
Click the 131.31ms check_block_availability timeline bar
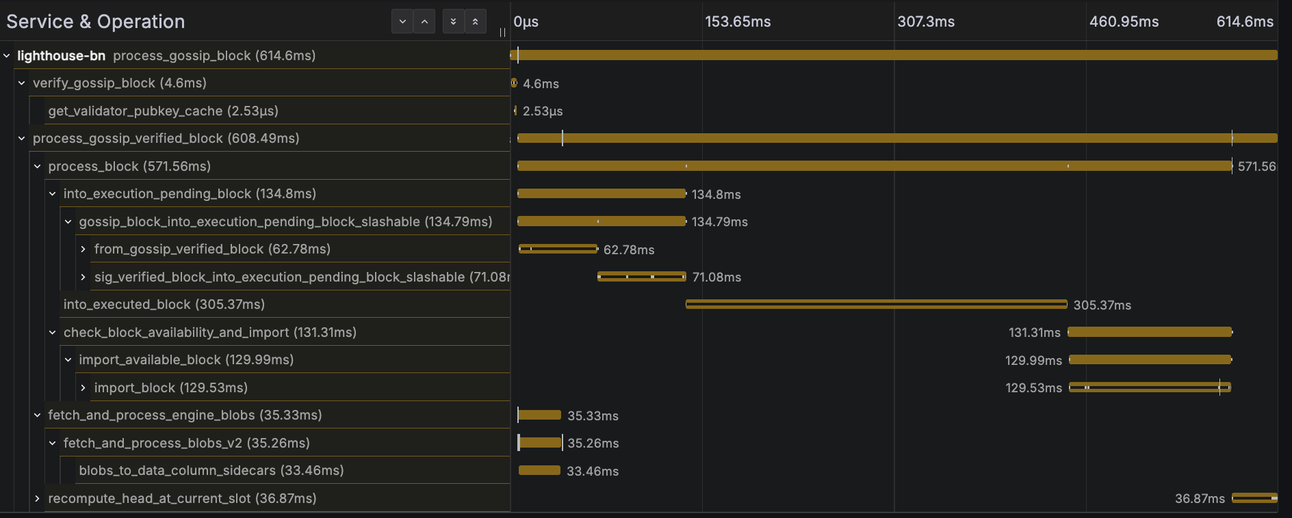pos(1150,332)
